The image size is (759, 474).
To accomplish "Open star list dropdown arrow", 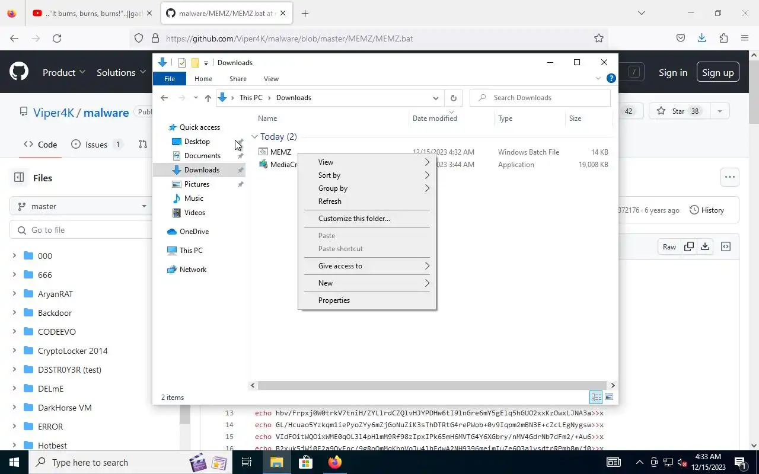I will pyautogui.click(x=720, y=111).
